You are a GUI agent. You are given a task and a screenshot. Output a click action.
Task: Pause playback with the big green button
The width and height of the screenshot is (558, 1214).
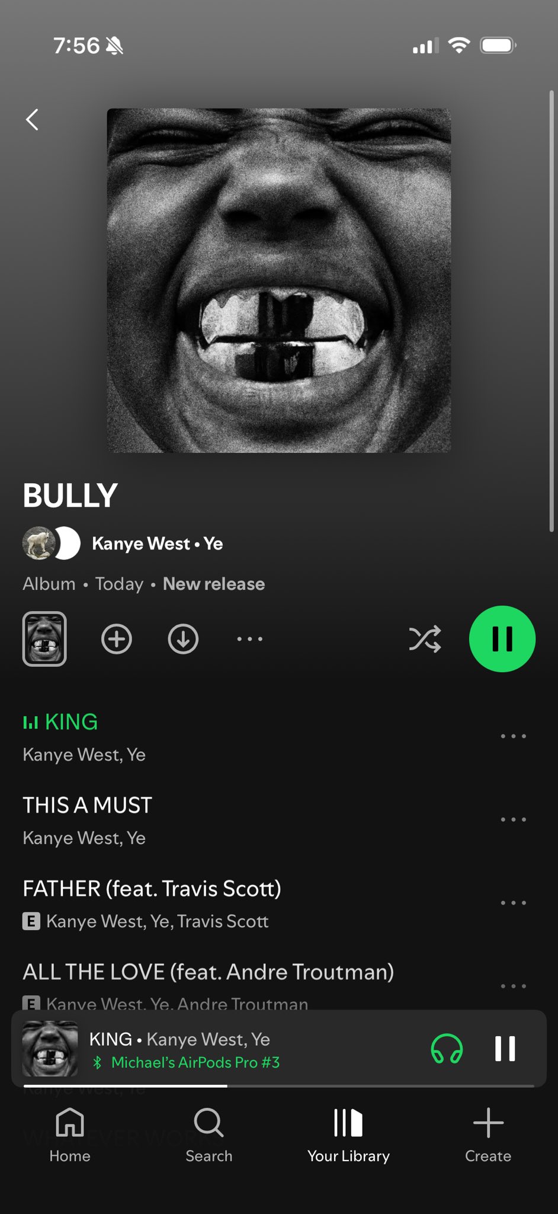pos(502,639)
